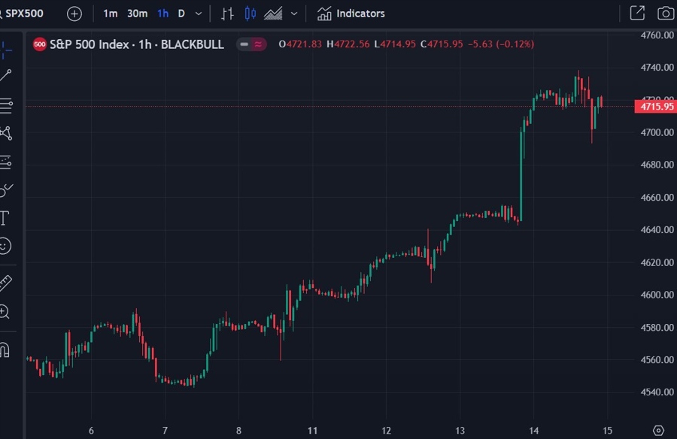
Task: Open the emoji icons tool
Action: [5, 246]
